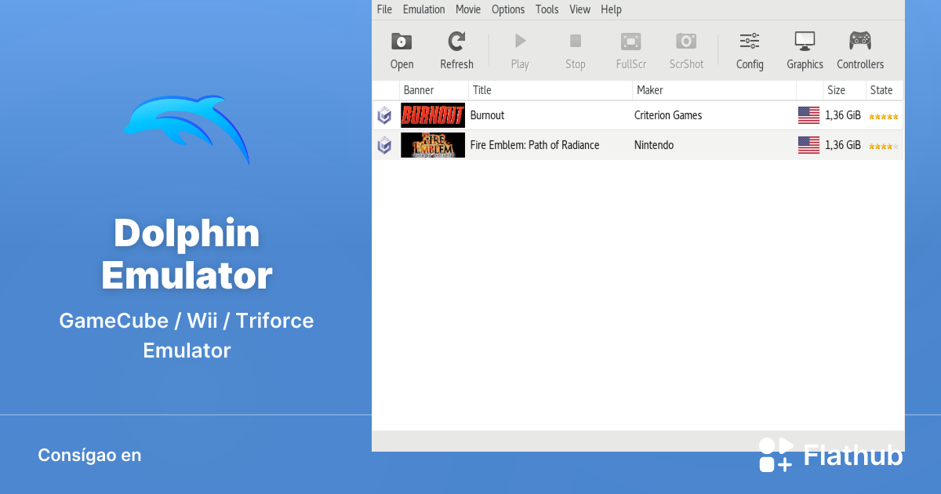Viewport: 941px width, 494px height.
Task: Click the Flathub logo
Action: (830, 455)
